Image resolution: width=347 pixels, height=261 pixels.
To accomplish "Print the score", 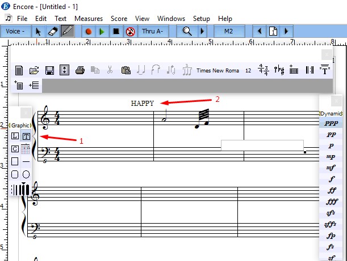I will 80,71.
